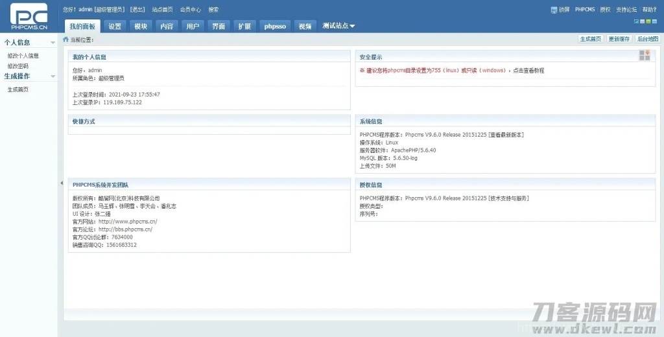Collapse the left sidebar with the arrow handle
664x337 pixels.
(62, 183)
